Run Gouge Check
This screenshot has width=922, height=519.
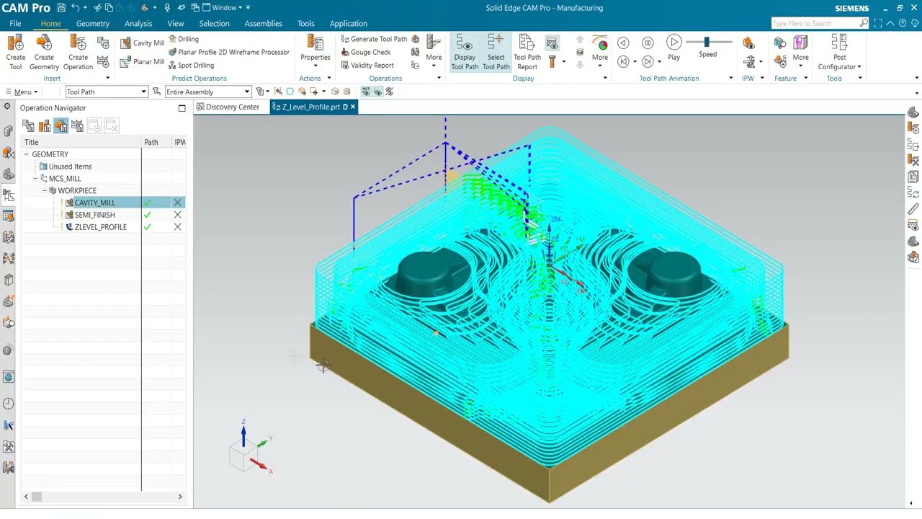click(366, 52)
